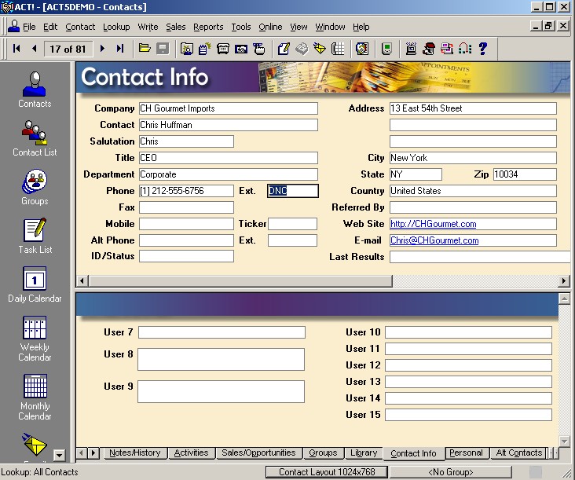Click the yellow envelope e-mail toolbar icon
Screen dimensions: 575x480
tap(320, 49)
